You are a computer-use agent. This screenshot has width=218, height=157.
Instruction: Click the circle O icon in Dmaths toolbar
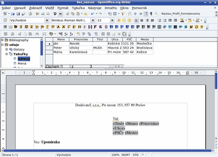(x=197, y=27)
